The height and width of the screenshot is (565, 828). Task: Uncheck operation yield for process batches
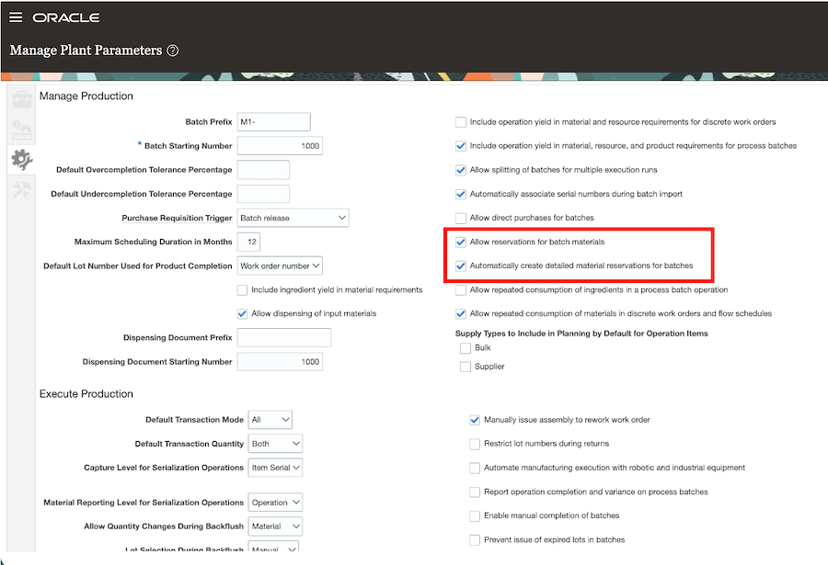pyautogui.click(x=461, y=146)
